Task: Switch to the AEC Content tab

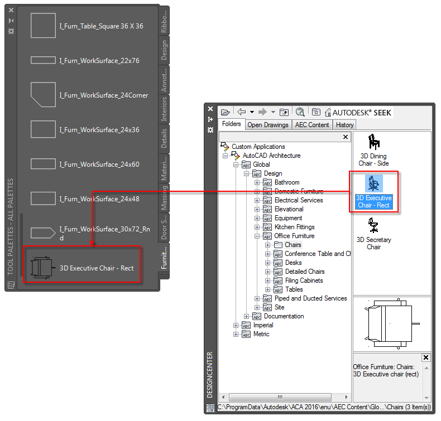Action: coord(312,125)
